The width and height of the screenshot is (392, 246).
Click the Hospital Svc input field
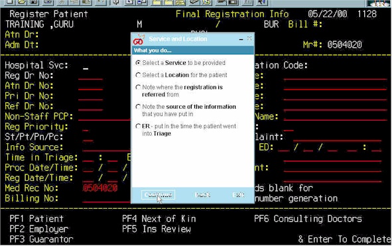coord(86,66)
